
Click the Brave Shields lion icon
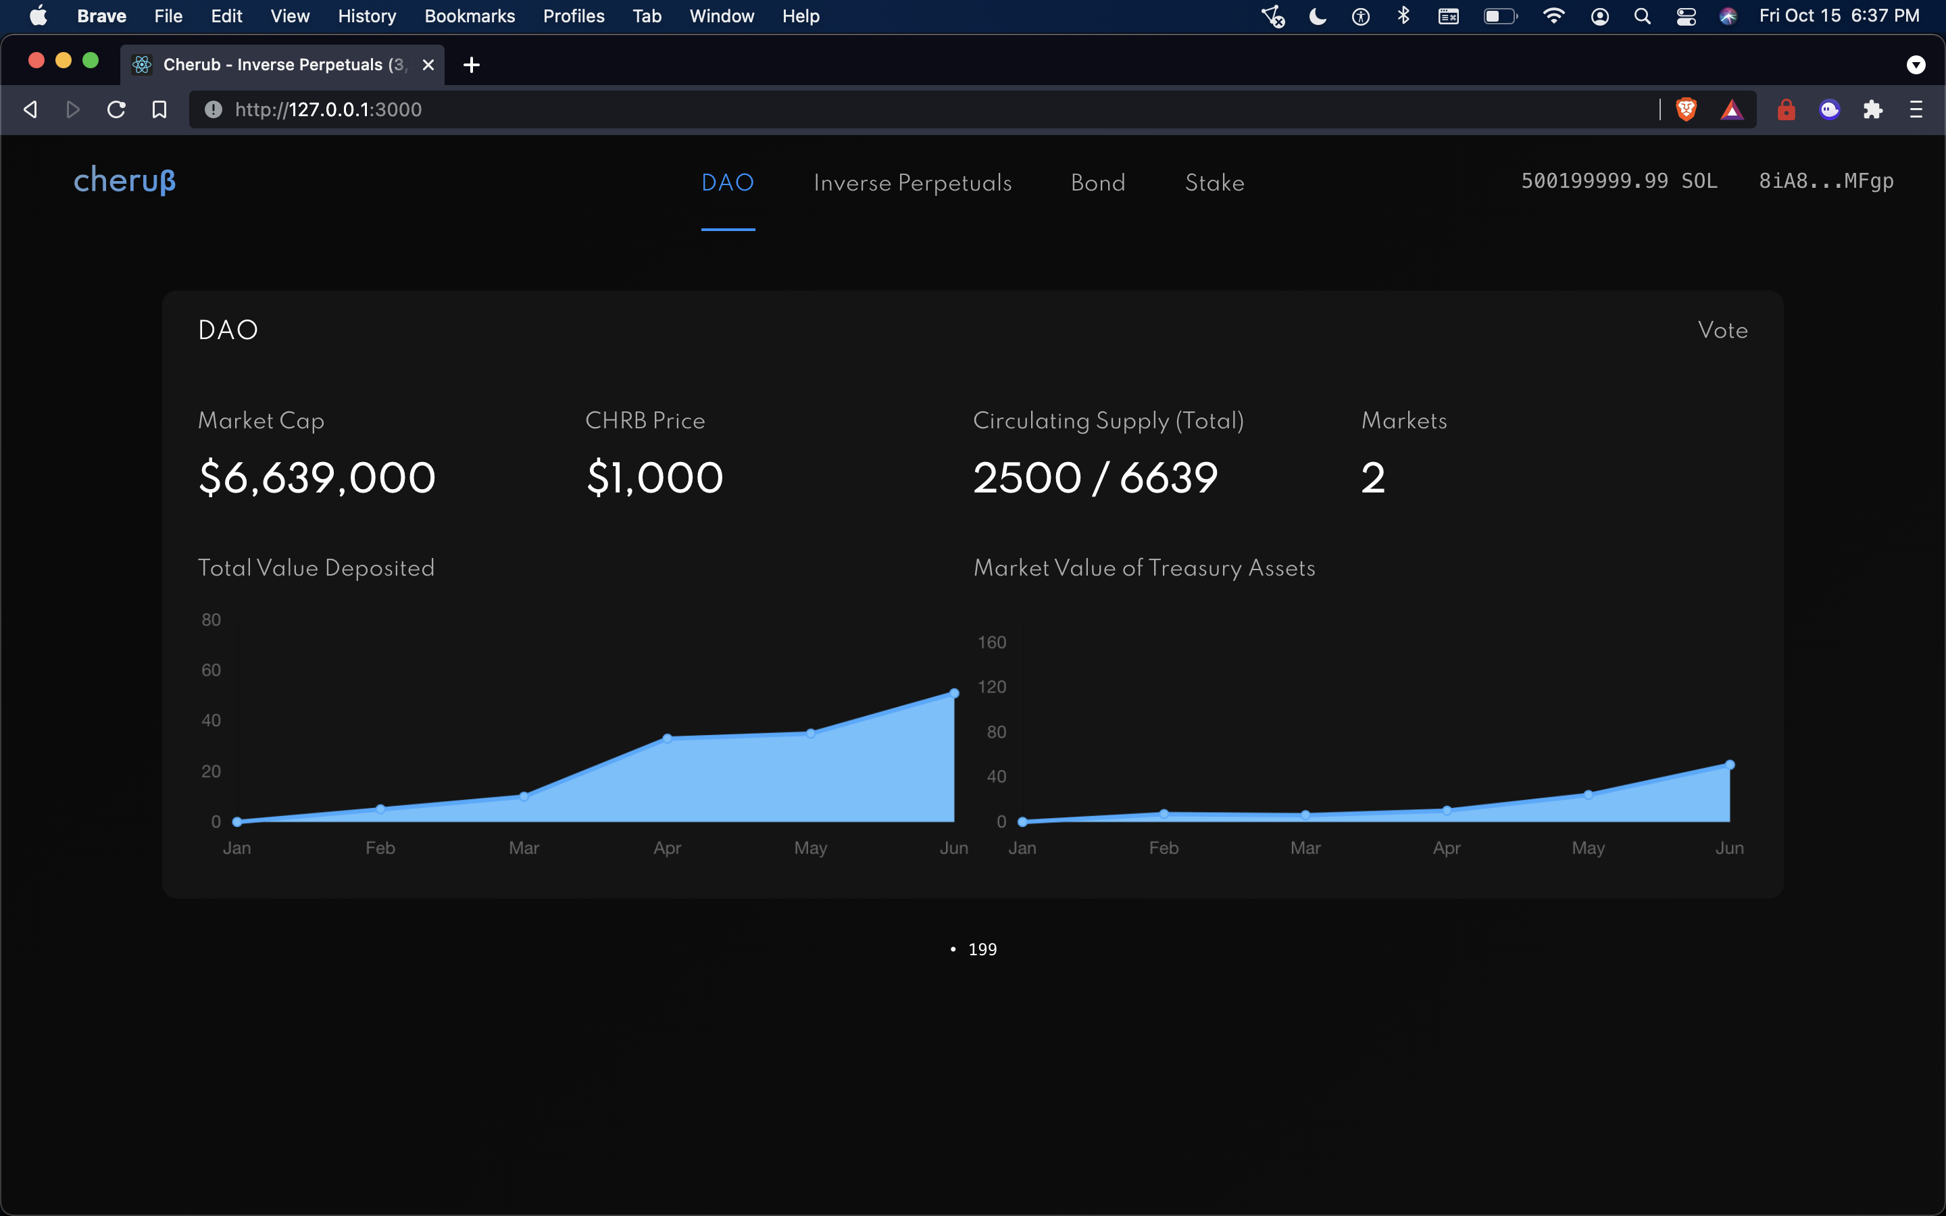pos(1687,109)
